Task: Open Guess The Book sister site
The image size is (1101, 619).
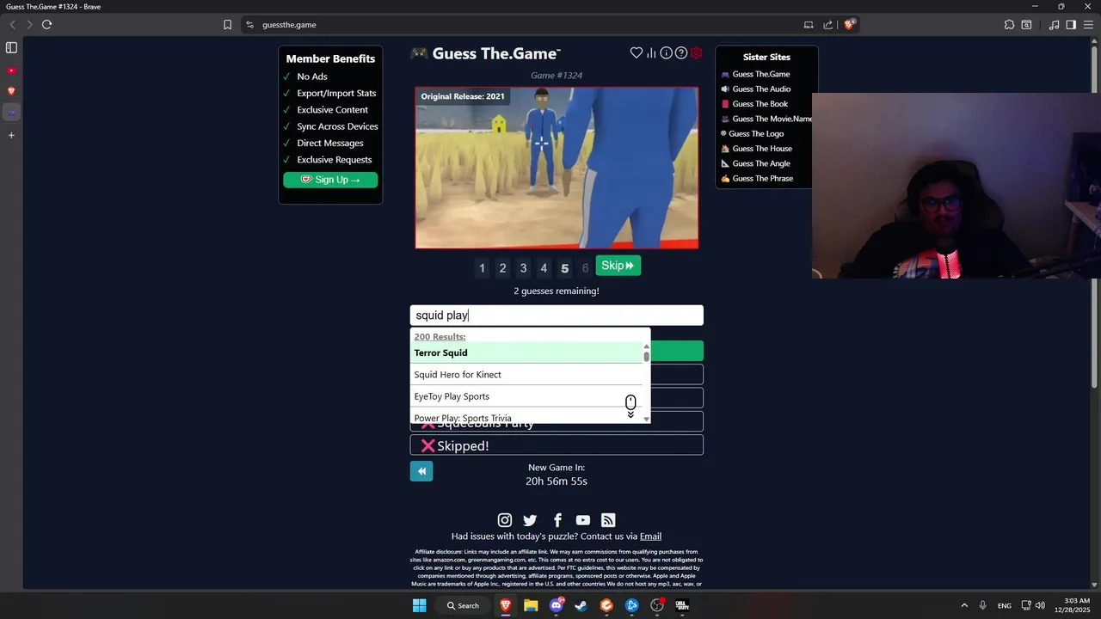Action: [760, 104]
